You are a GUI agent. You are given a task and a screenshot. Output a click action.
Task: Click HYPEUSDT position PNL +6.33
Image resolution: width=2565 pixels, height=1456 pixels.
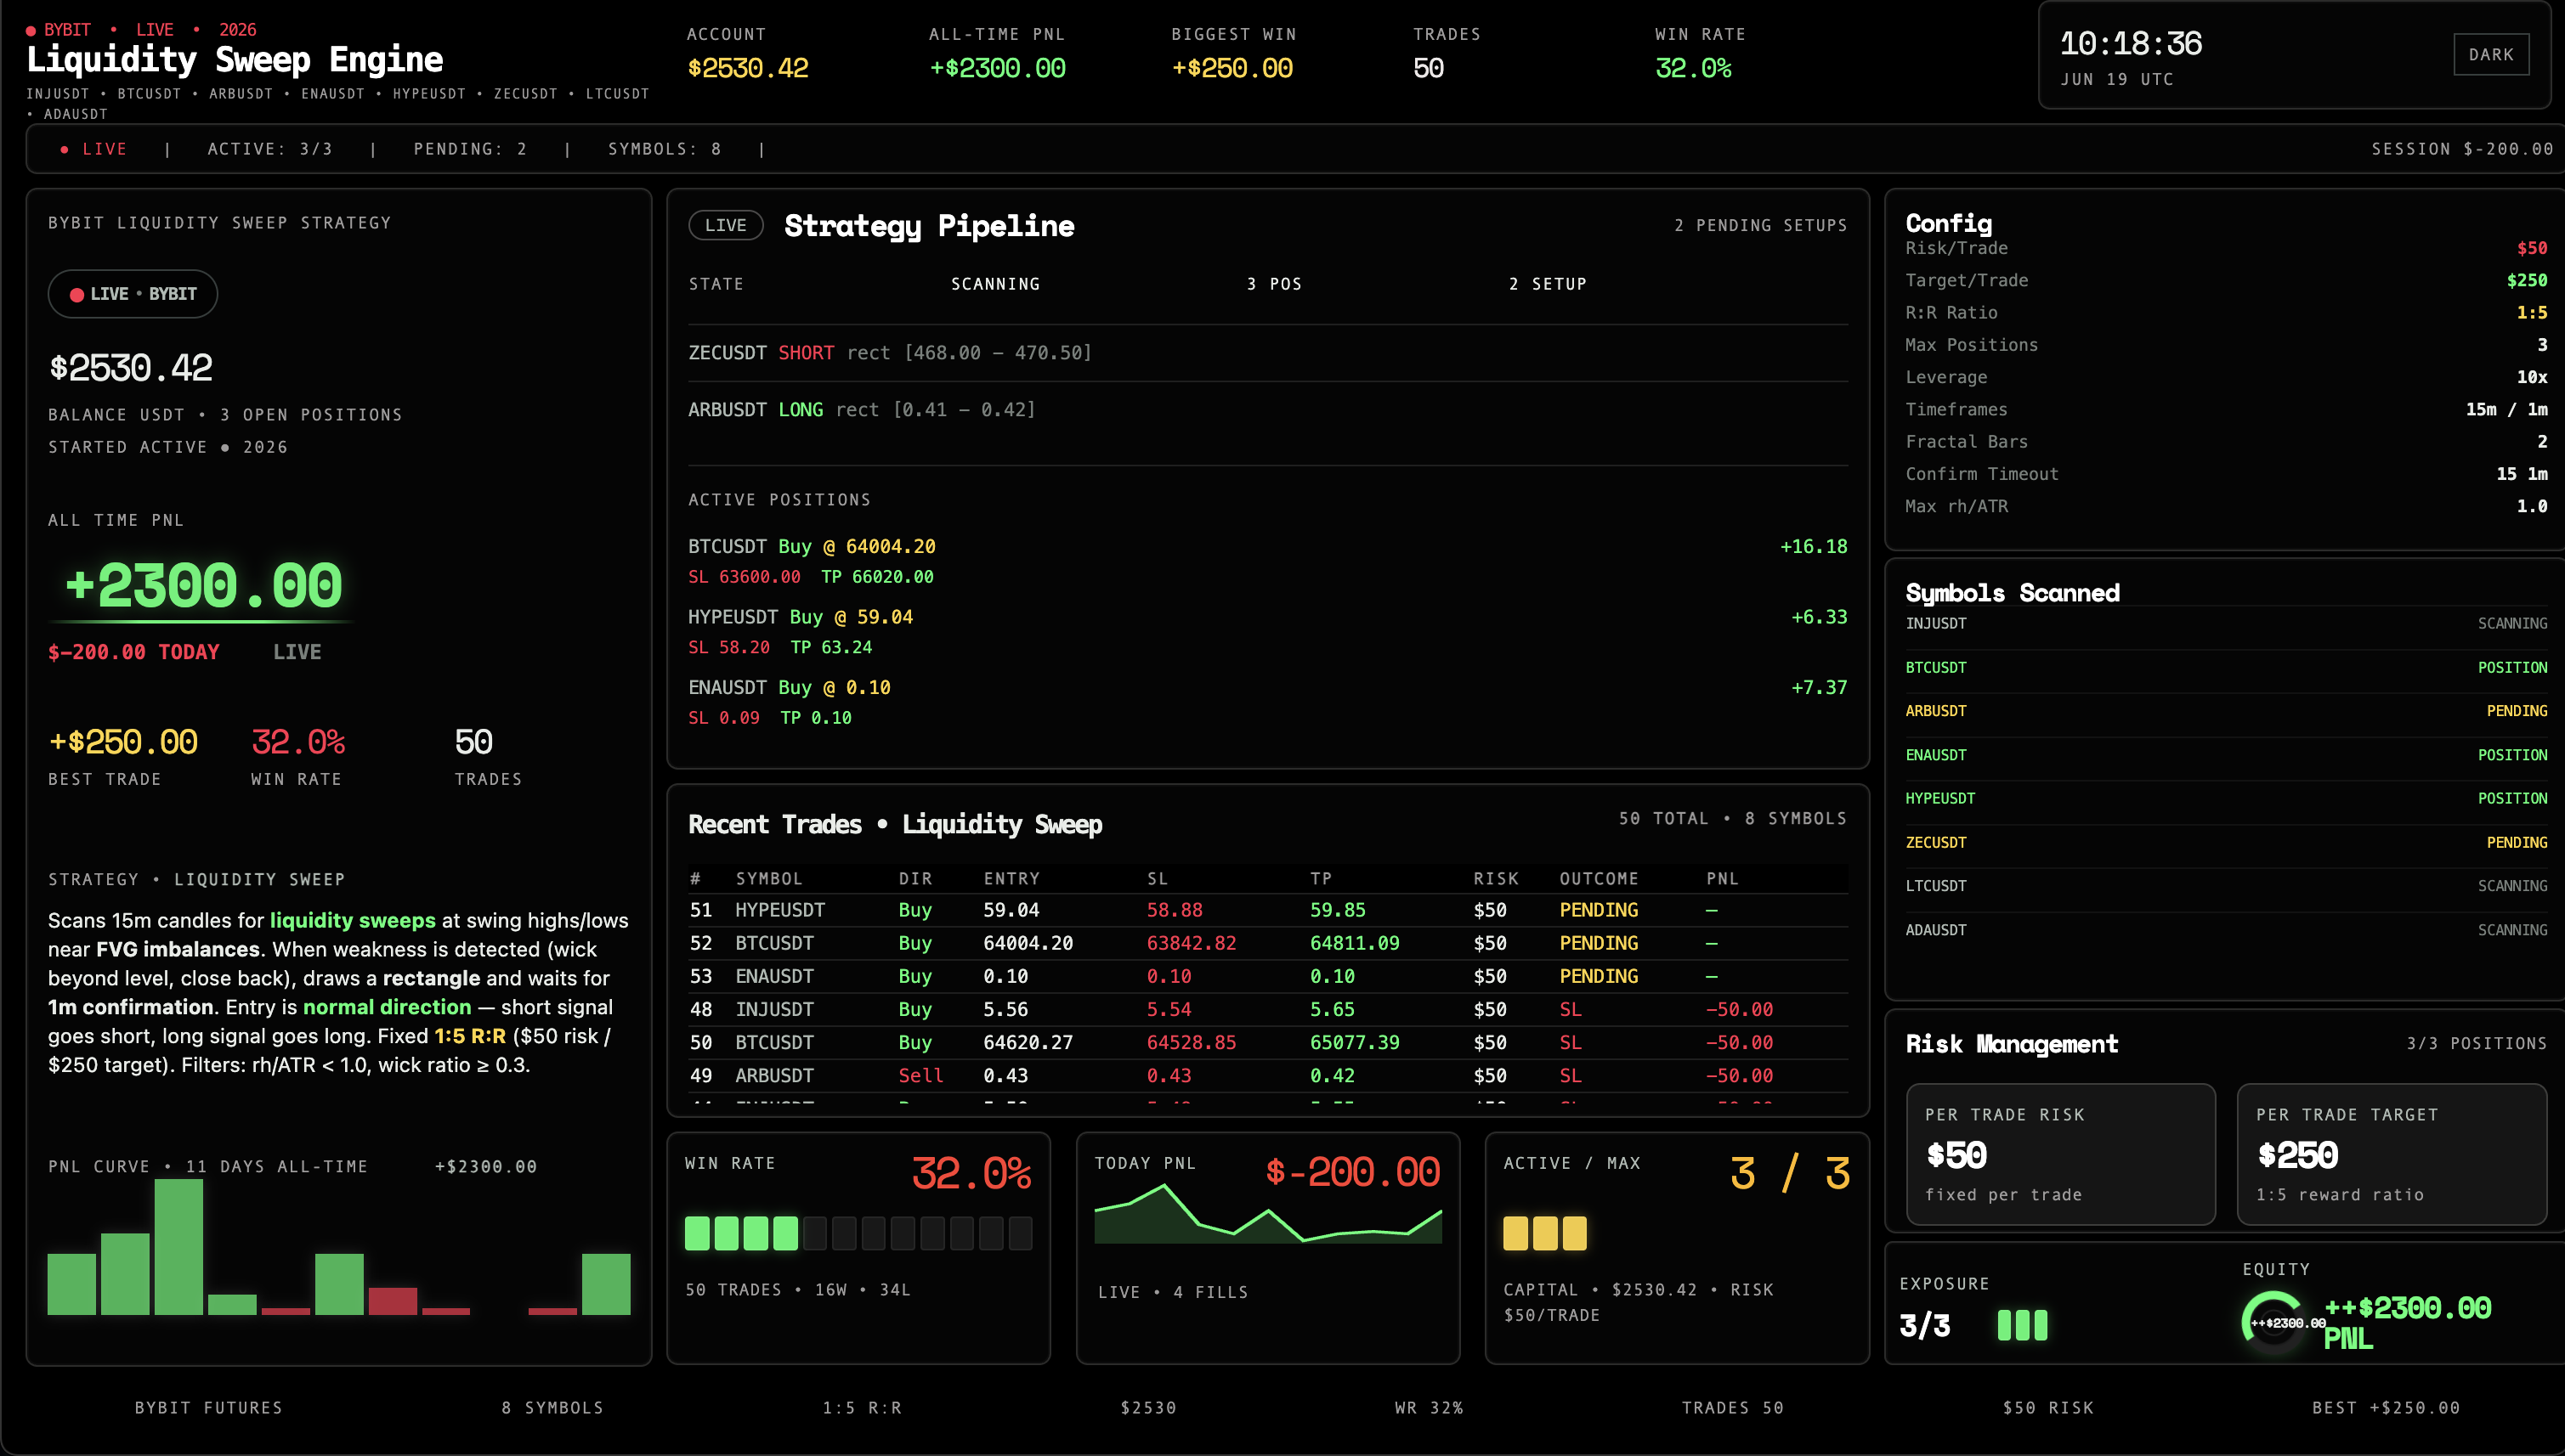(1819, 617)
